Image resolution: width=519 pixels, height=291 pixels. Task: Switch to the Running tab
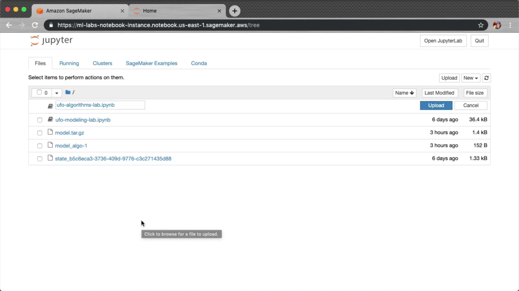pyautogui.click(x=69, y=63)
